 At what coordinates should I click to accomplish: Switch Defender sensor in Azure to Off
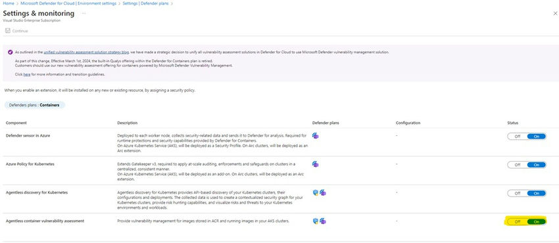coord(518,136)
